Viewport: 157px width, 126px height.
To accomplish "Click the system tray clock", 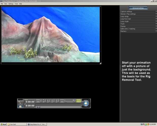I will (x=153, y=124).
